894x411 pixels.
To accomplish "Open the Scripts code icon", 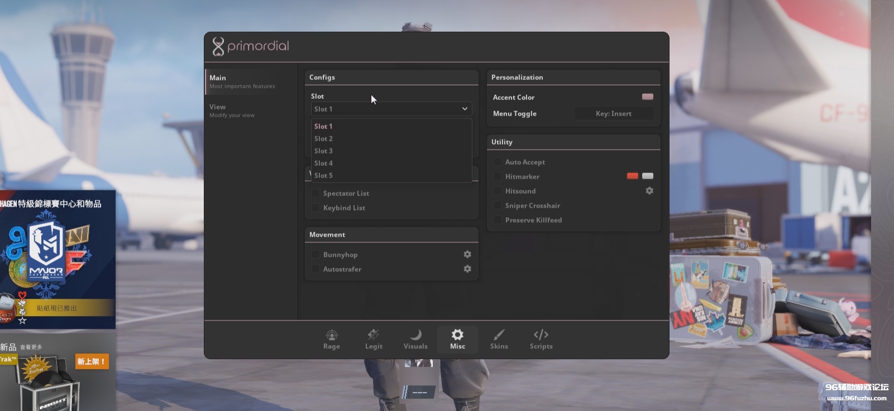I will pyautogui.click(x=541, y=335).
